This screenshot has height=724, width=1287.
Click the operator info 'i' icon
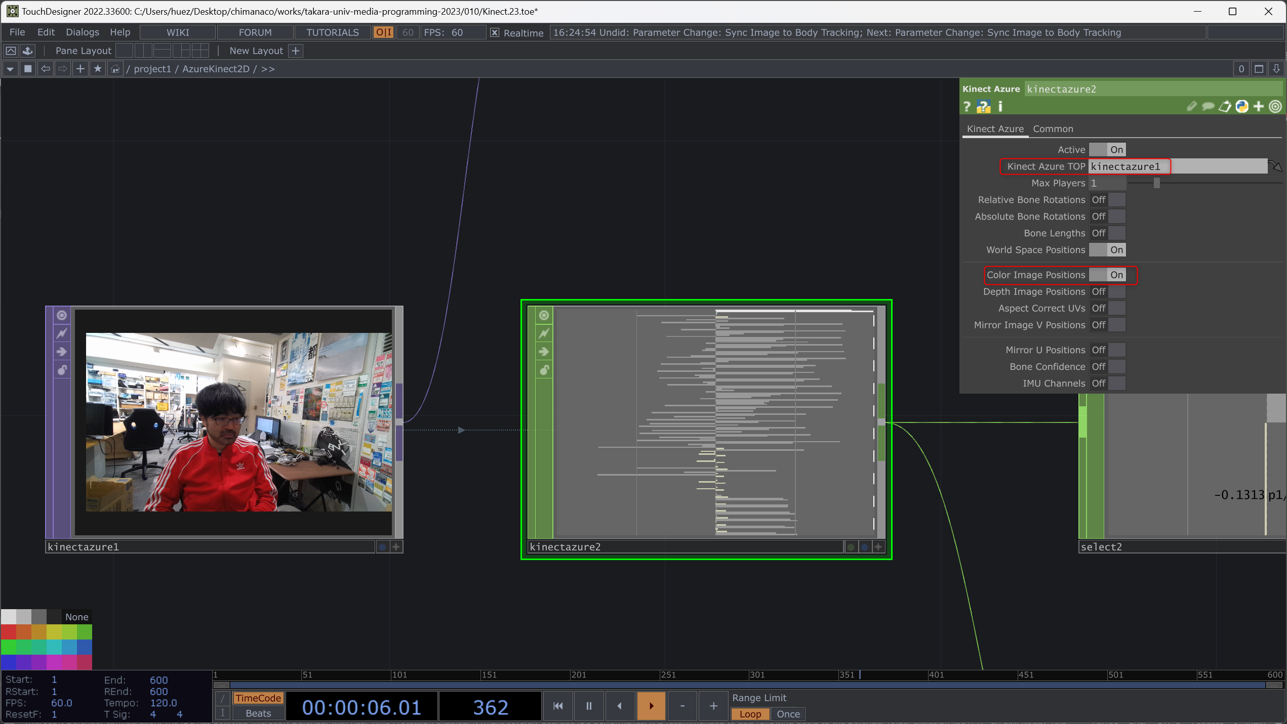tap(1000, 106)
